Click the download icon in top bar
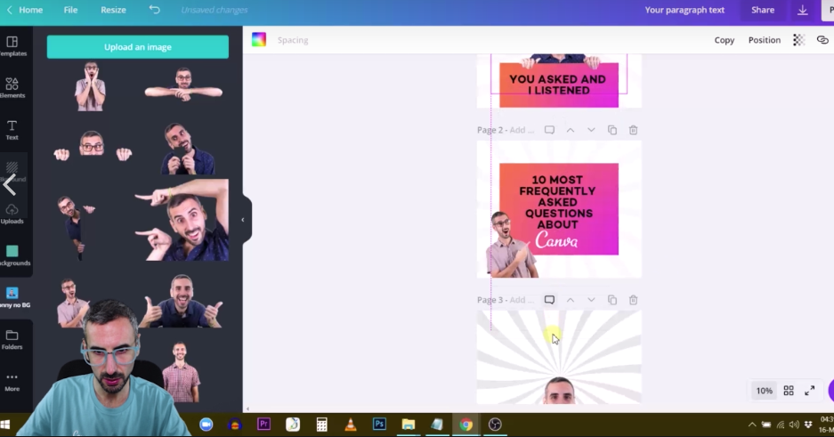This screenshot has height=437, width=834. pos(802,10)
